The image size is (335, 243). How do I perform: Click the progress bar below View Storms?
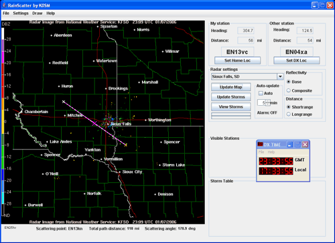[231, 116]
